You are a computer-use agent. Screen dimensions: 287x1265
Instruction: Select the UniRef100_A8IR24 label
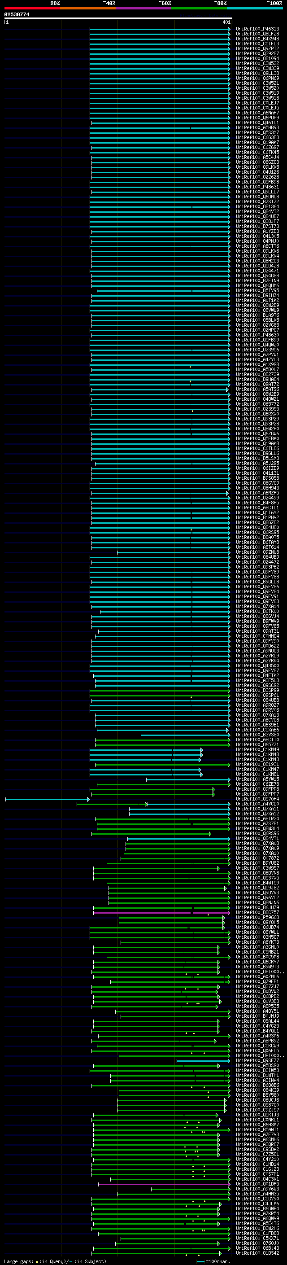pyautogui.click(x=257, y=819)
